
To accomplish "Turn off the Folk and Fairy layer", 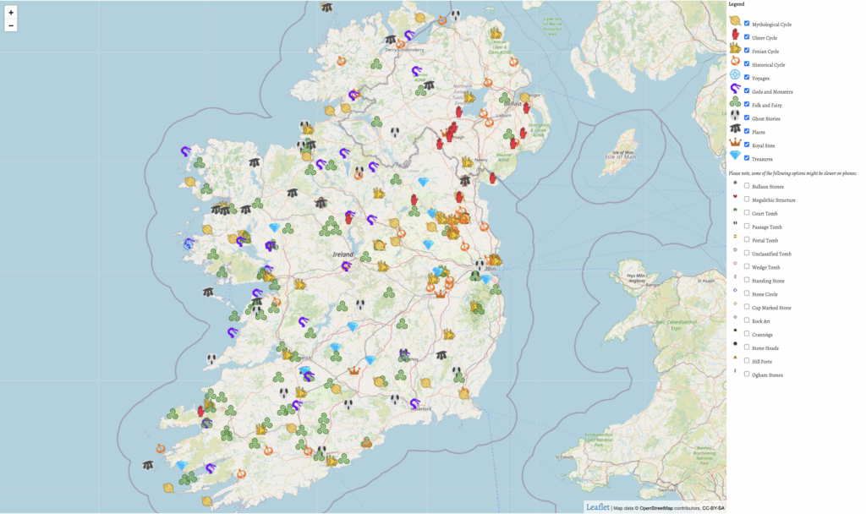I will pos(747,104).
